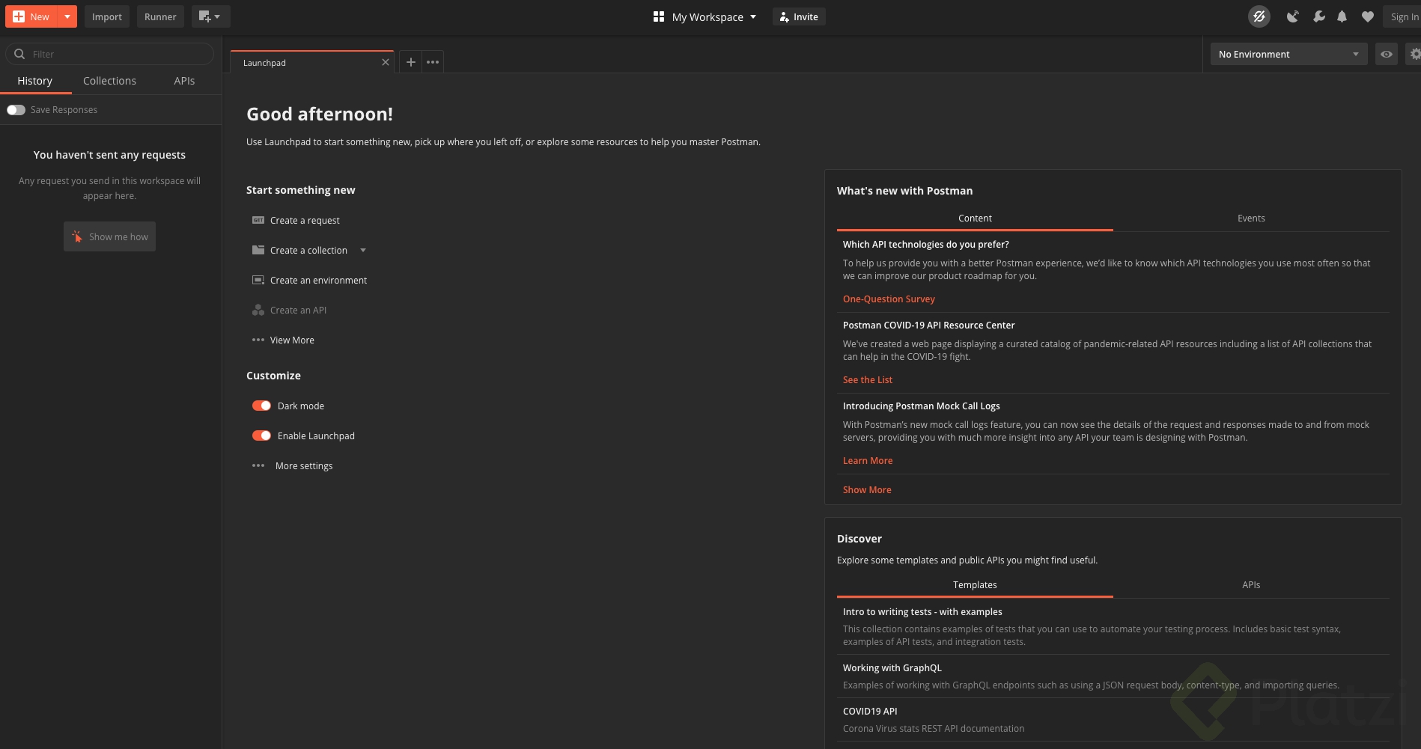The image size is (1421, 749).
Task: Click the workspace grid icon
Action: [659, 16]
